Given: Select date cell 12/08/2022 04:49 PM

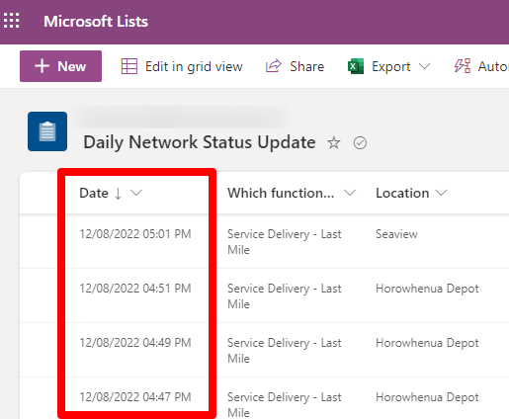Looking at the screenshot, I should tap(135, 343).
